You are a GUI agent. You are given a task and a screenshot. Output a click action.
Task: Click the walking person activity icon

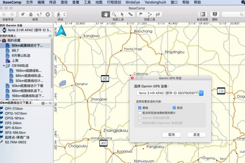pos(59,15)
